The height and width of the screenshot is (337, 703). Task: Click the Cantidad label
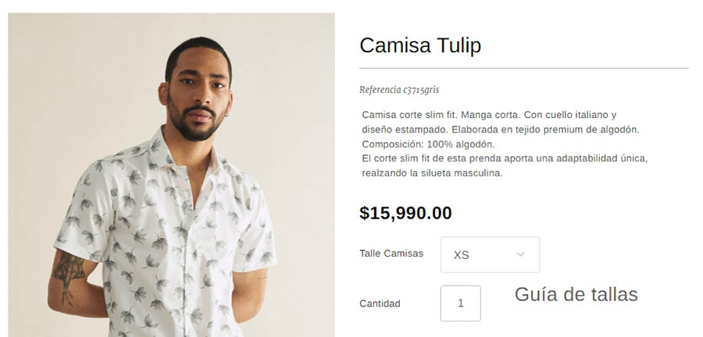380,303
